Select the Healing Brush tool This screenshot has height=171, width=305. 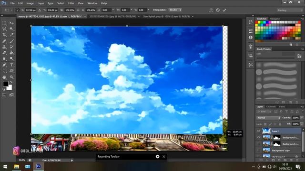pos(4,41)
